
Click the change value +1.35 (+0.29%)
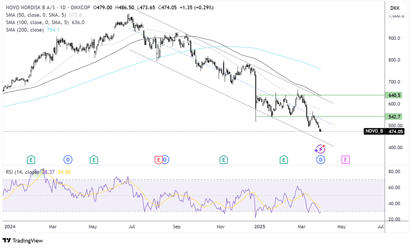(x=197, y=8)
